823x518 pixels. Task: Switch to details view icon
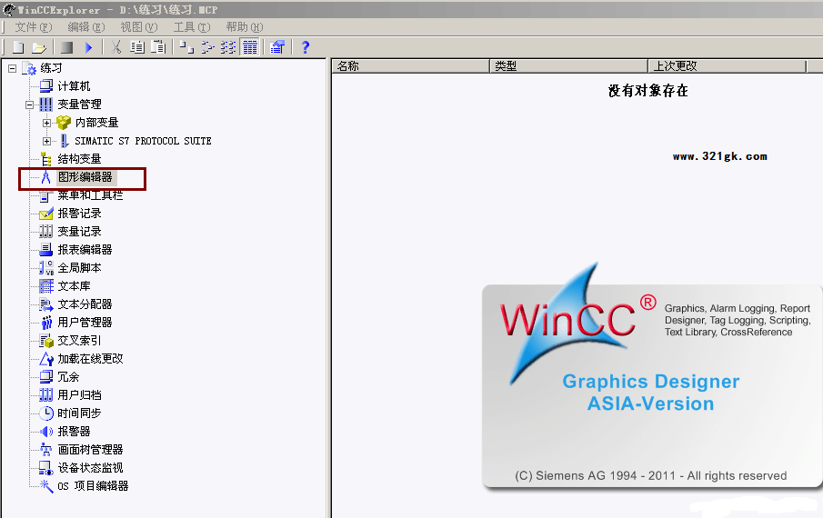click(x=250, y=47)
